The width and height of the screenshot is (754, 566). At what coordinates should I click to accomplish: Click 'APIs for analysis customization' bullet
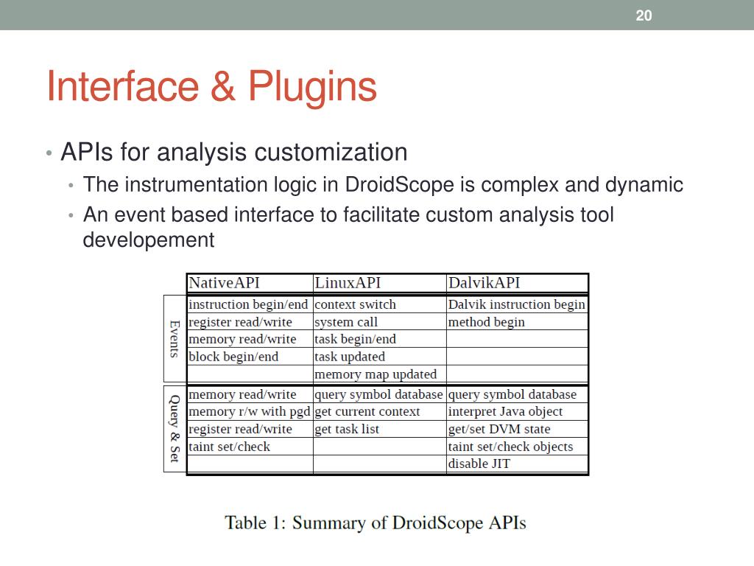coord(233,152)
